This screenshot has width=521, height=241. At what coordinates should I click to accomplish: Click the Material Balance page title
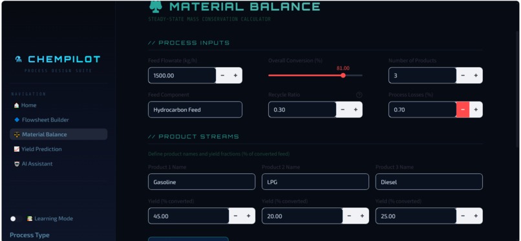[244, 6]
